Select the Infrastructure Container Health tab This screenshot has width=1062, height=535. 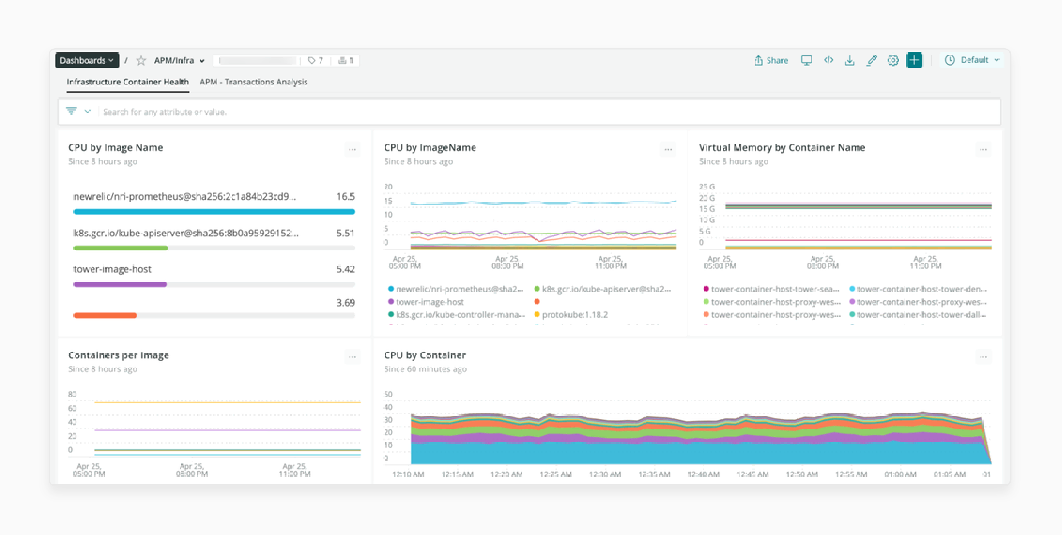pos(128,82)
